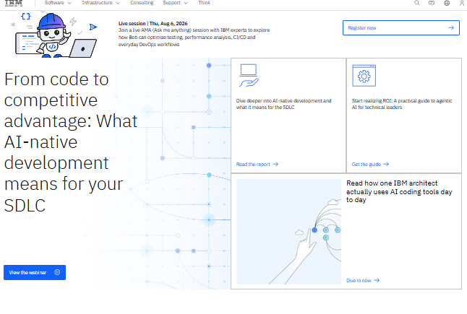
Task: Click arrow next to Read the report
Action: pos(275,164)
